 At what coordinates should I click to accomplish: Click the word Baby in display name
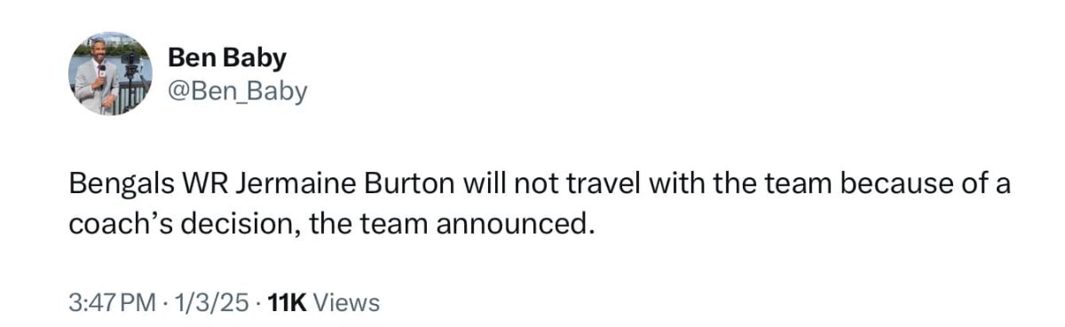[x=256, y=58]
